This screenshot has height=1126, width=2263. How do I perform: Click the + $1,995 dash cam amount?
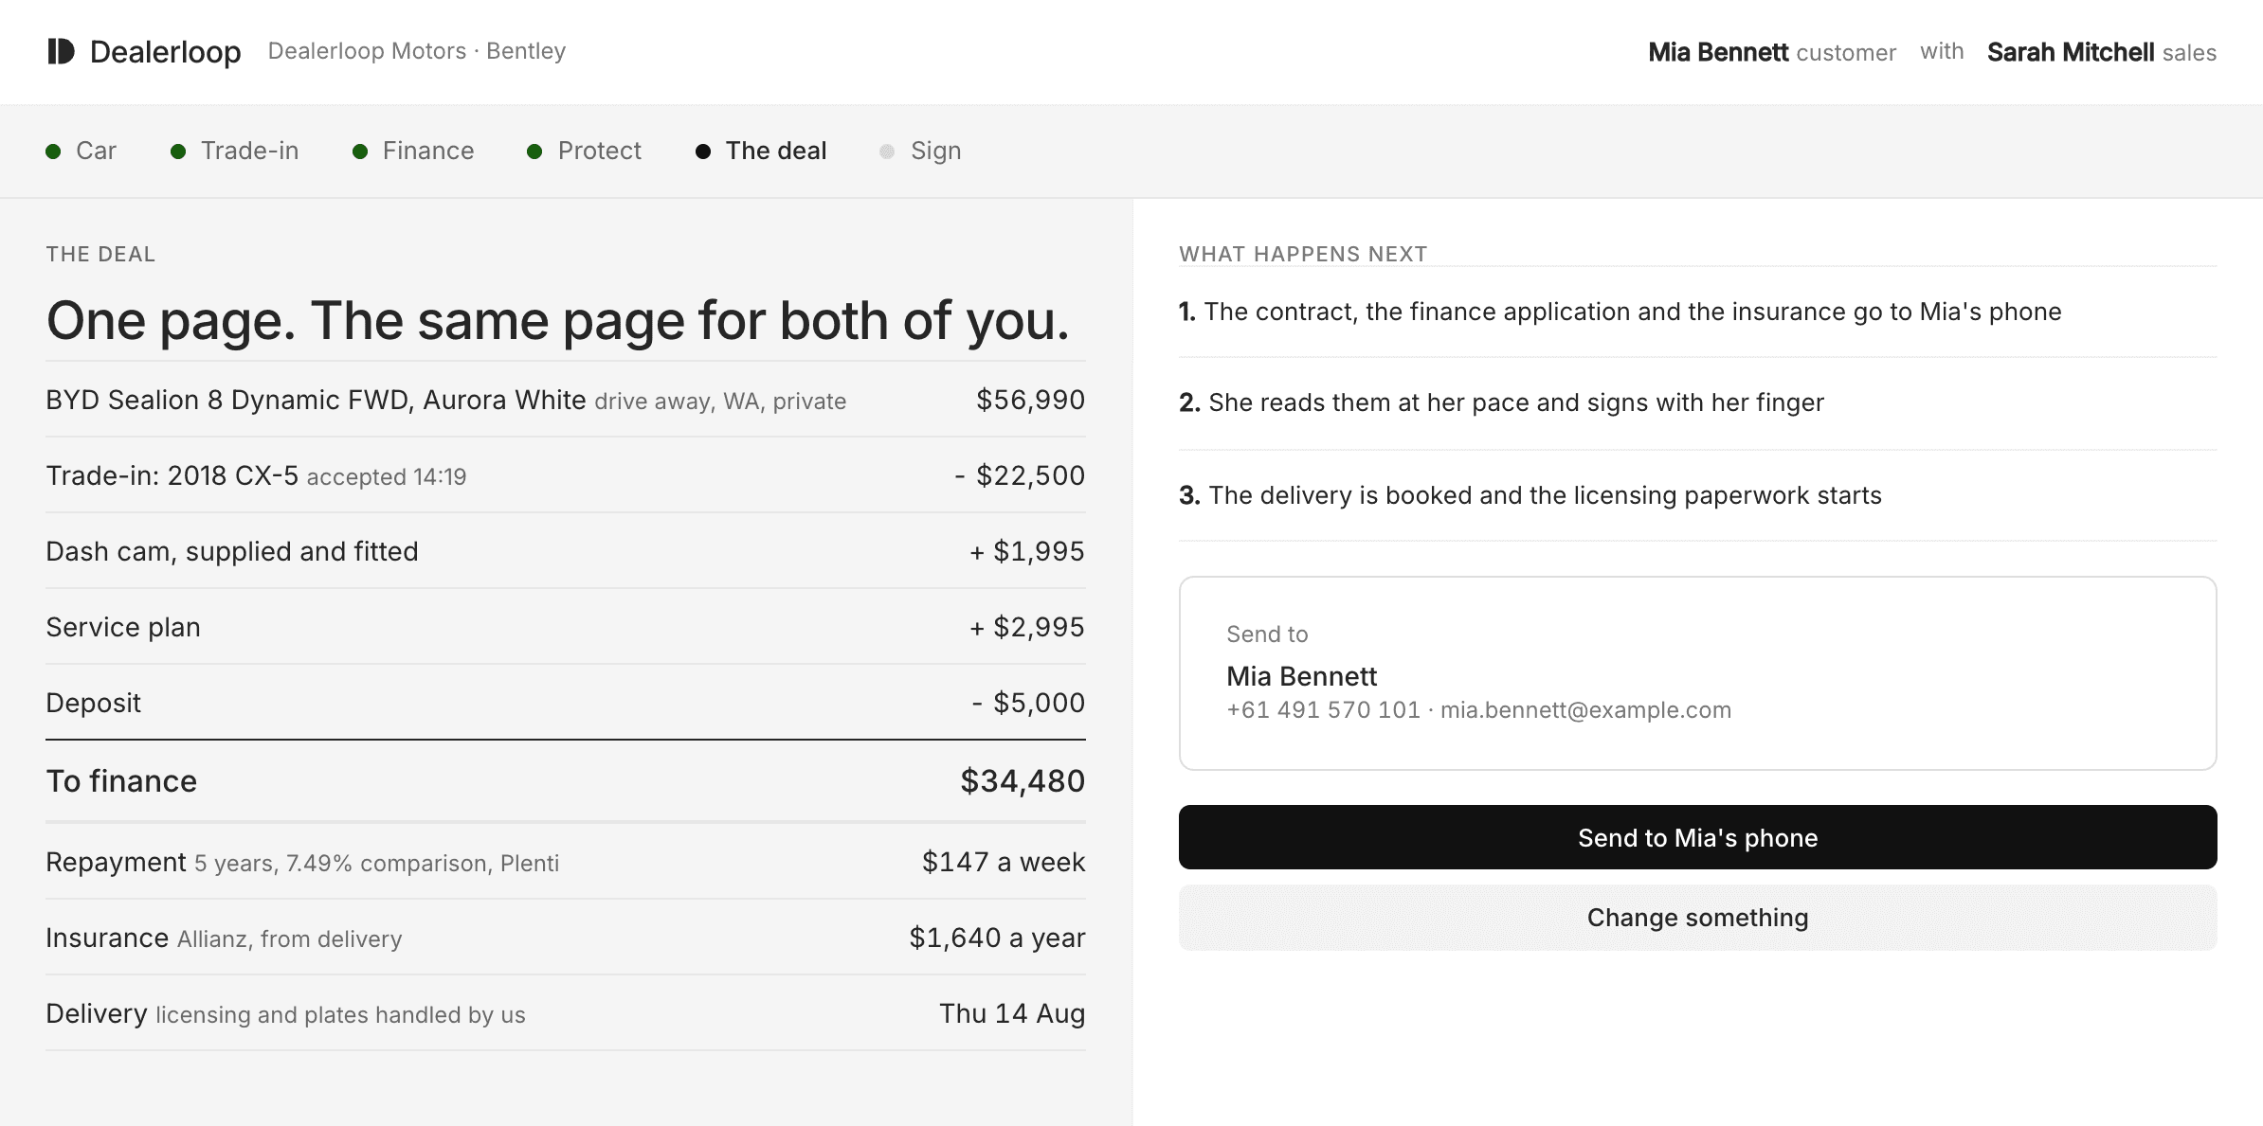pos(1027,551)
